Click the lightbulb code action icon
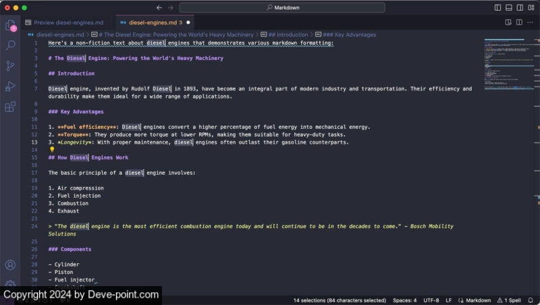 [x=52, y=150]
